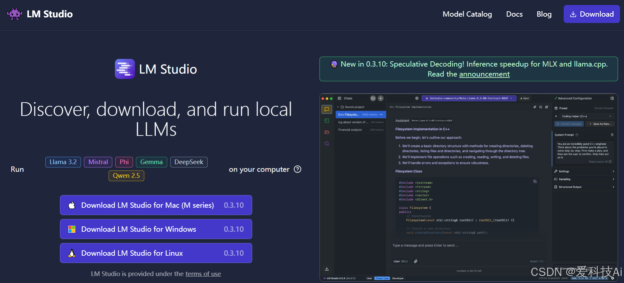Copy the Filesystem Class code block
The image size is (624, 283).
pyautogui.click(x=535, y=181)
